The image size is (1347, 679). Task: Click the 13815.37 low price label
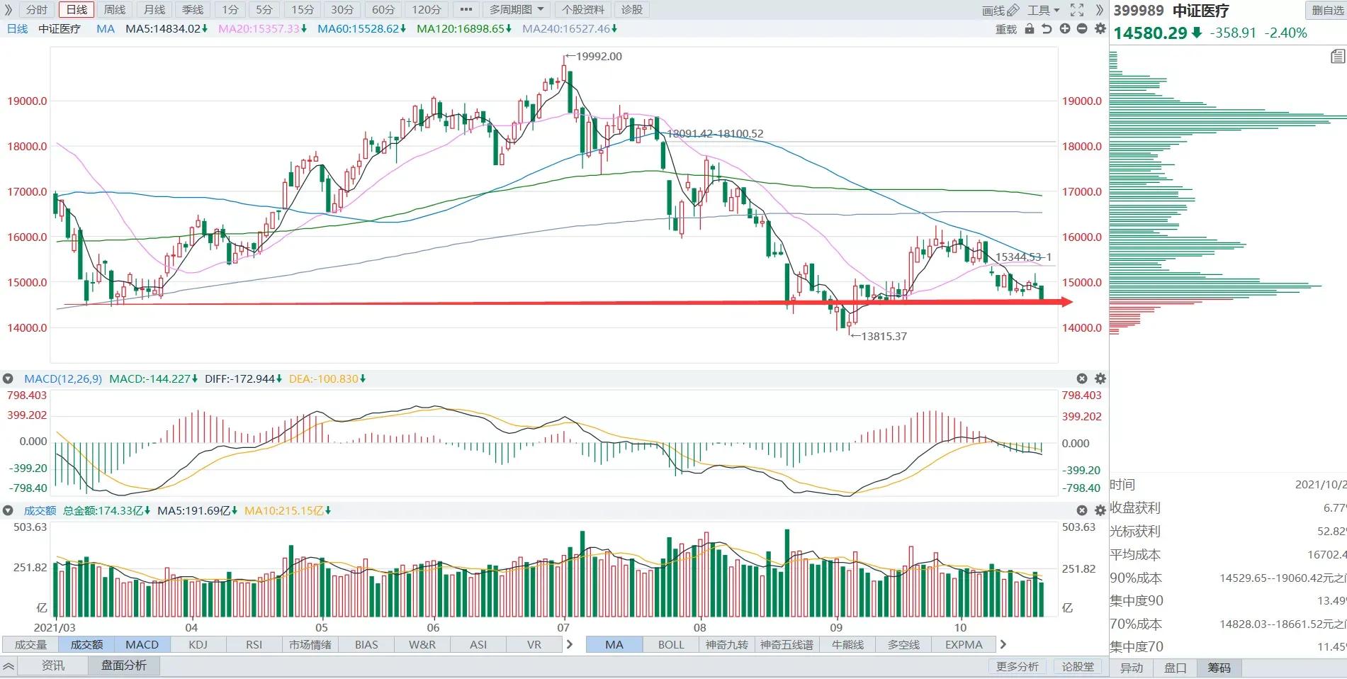(x=884, y=336)
